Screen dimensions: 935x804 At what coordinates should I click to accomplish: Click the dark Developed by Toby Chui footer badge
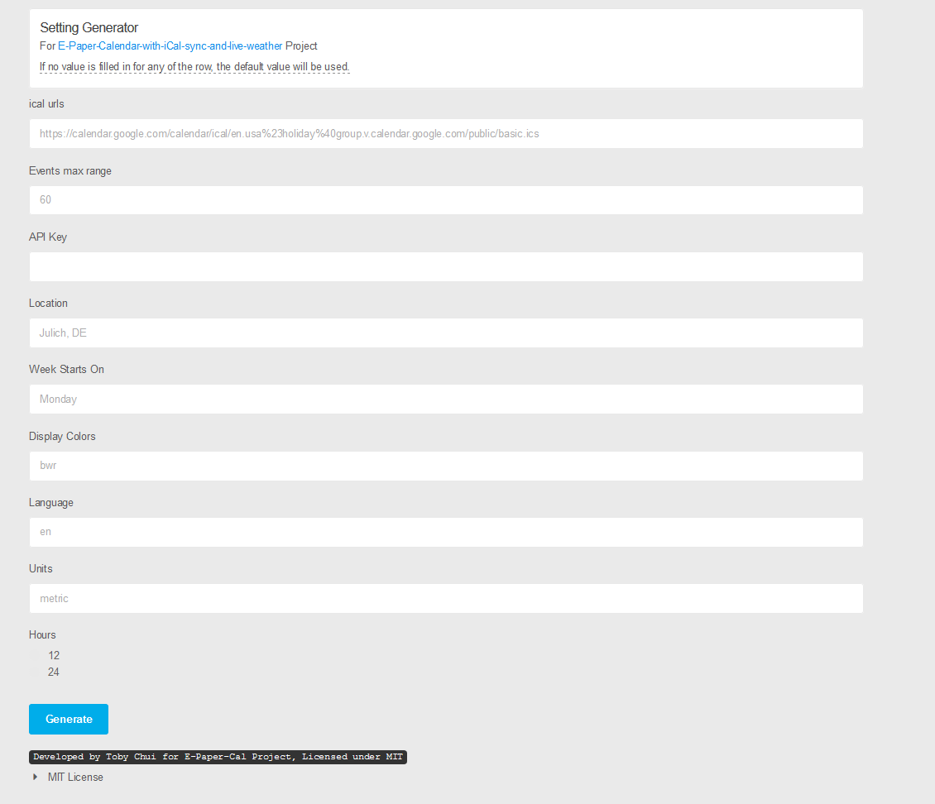coord(218,757)
